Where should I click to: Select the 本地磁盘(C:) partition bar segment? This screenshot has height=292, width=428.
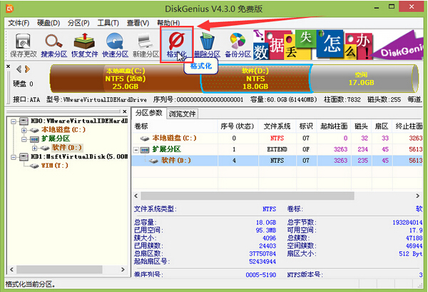126,79
